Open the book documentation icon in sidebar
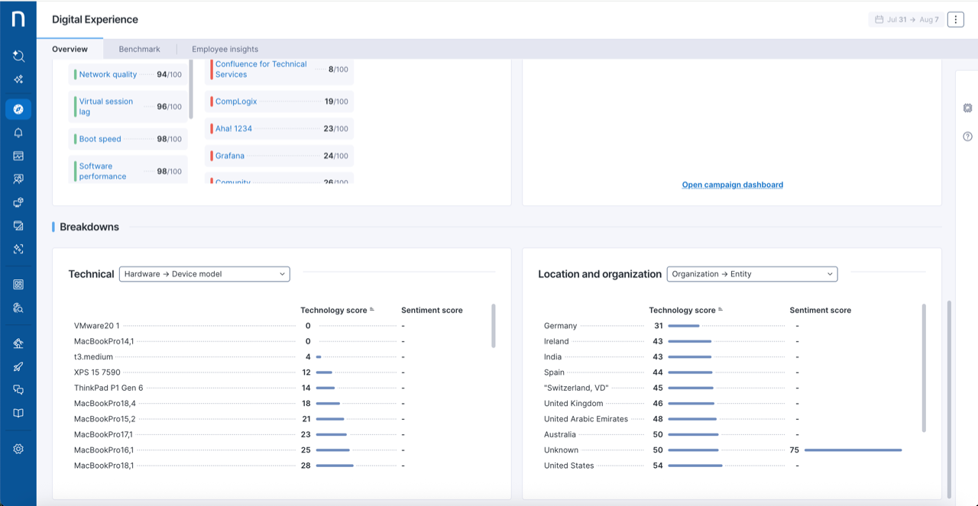Viewport: 978px width, 506px height. coord(18,413)
